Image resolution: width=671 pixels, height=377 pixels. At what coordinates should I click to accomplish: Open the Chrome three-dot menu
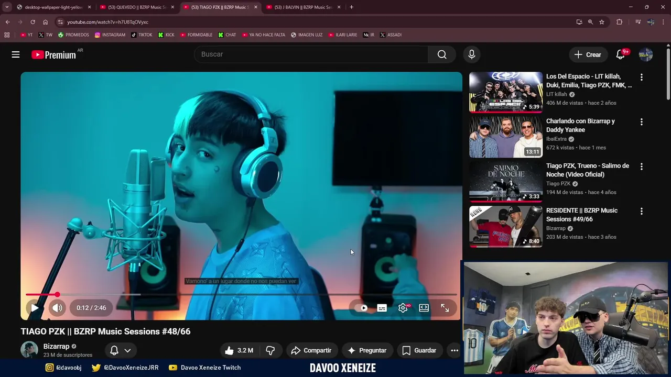664,22
